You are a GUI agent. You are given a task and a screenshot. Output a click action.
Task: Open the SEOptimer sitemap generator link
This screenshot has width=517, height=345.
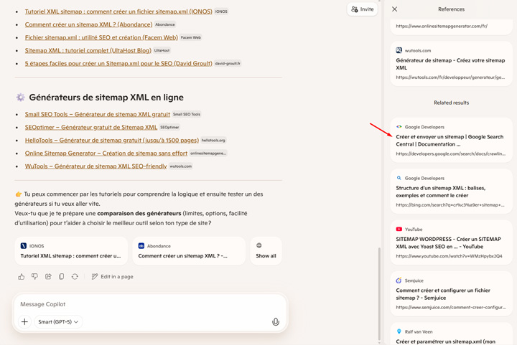pyautogui.click(x=91, y=127)
